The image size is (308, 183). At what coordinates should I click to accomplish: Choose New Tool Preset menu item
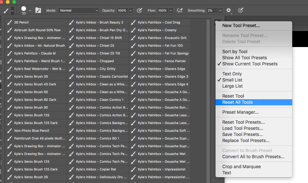254,25
